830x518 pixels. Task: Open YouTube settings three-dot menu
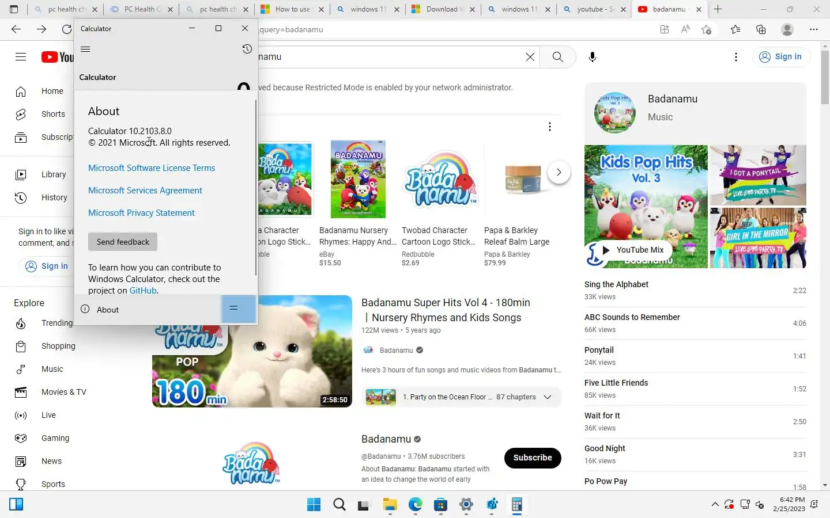736,56
